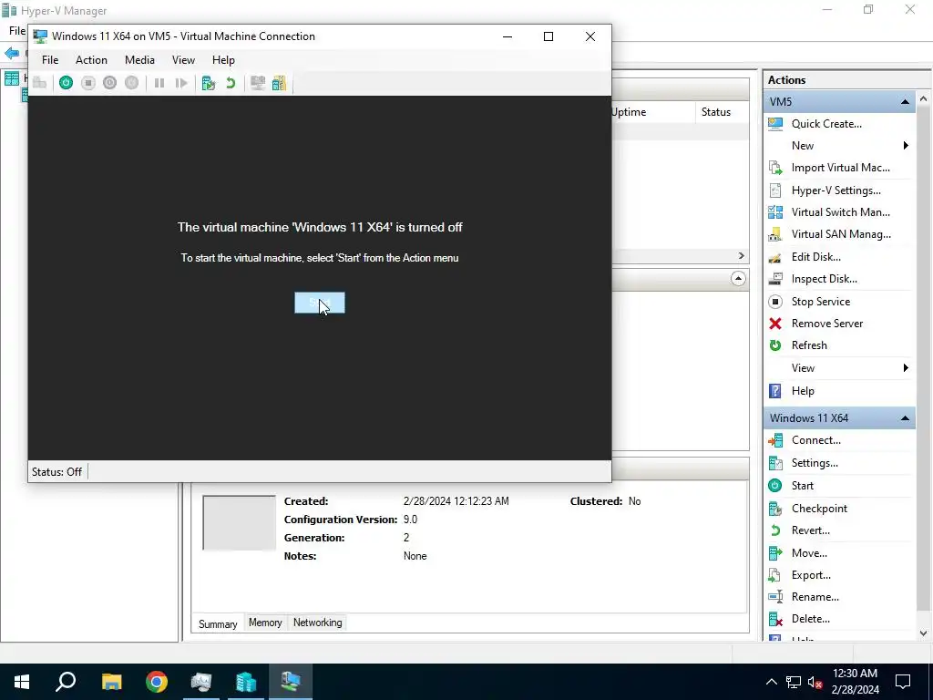Screen dimensions: 933x700
Task: Switch to the Networking tab
Action: coord(317,623)
